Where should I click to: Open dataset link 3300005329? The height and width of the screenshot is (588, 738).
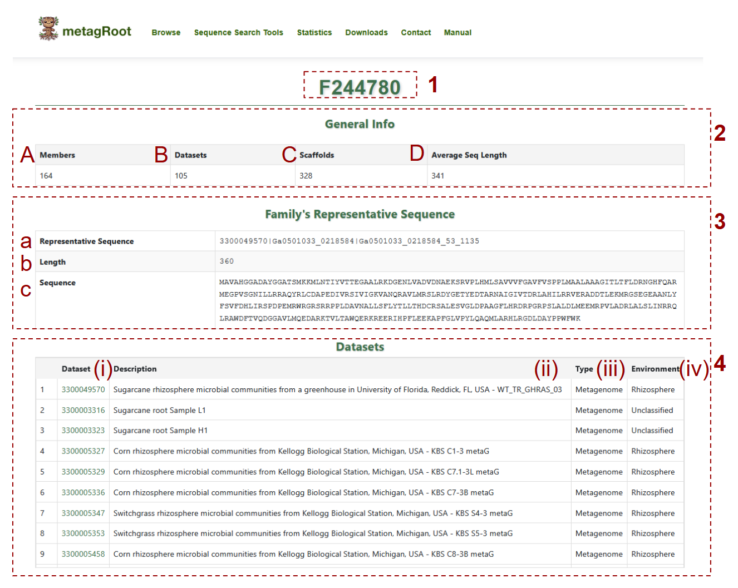click(x=83, y=472)
